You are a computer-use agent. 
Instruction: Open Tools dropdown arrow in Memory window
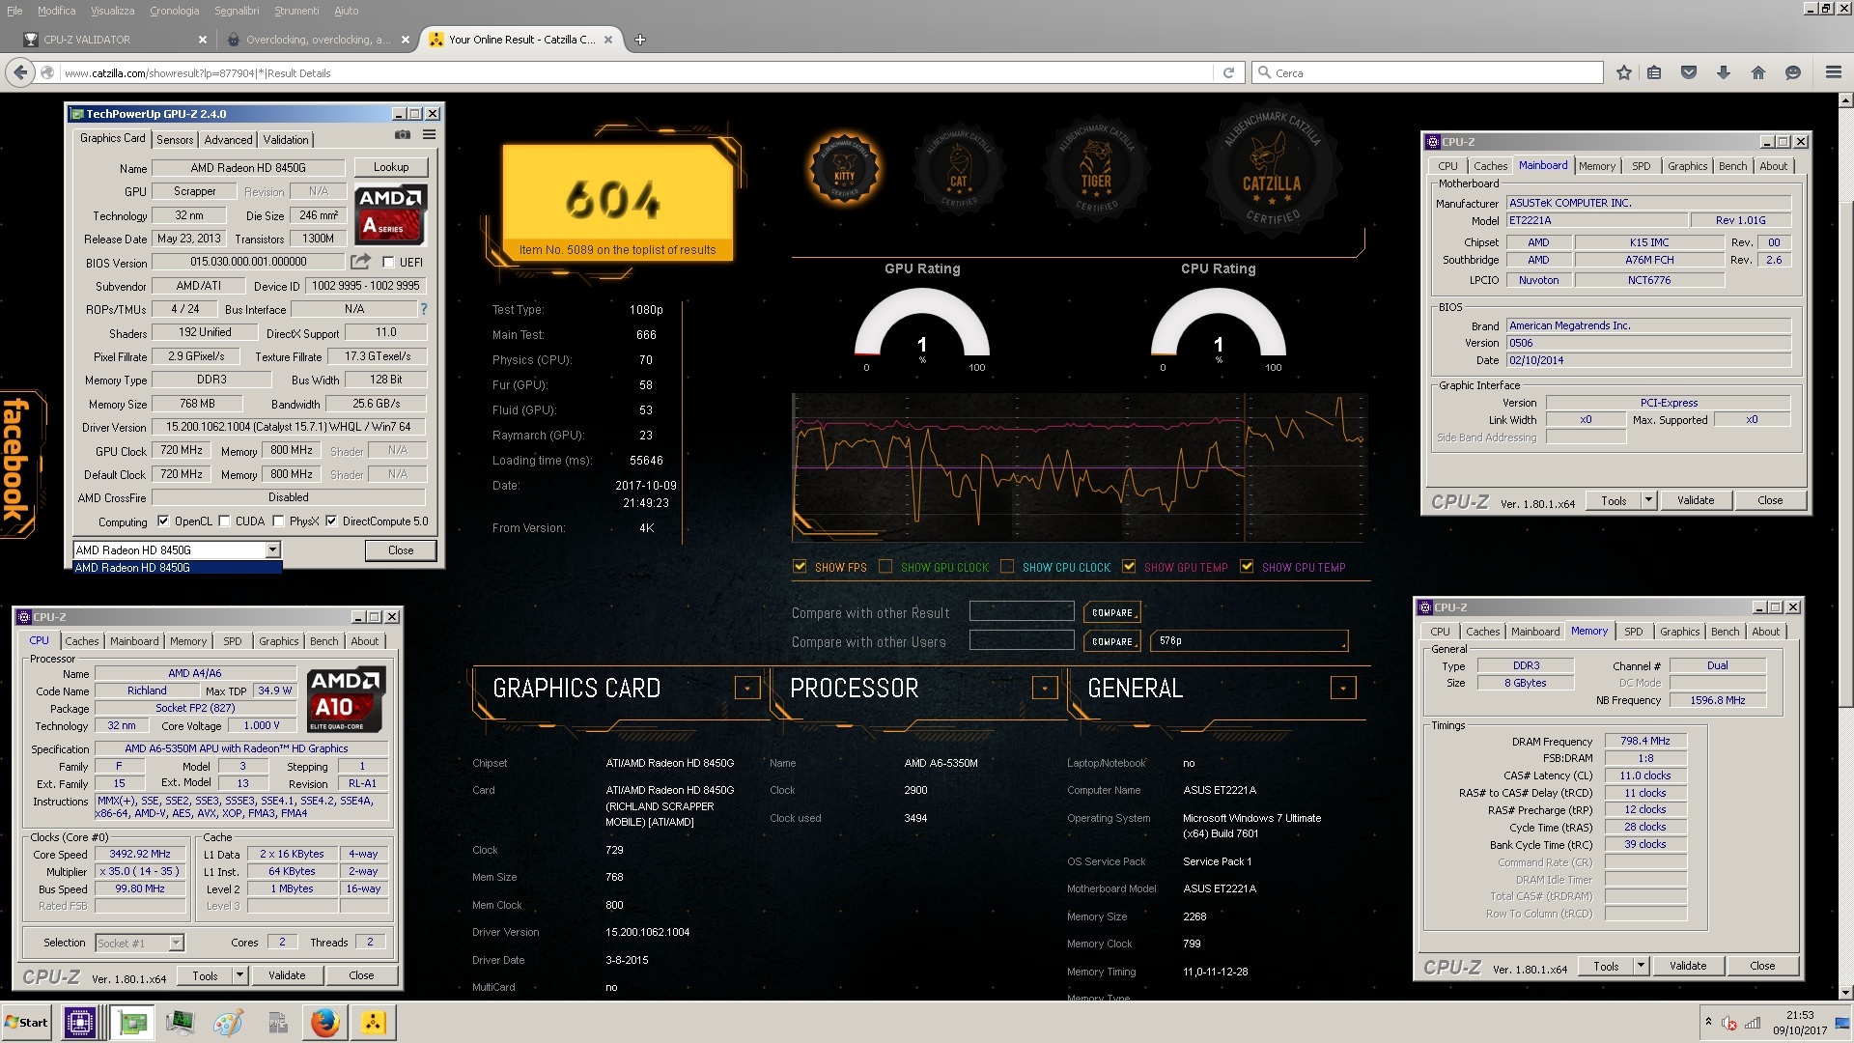(1641, 966)
